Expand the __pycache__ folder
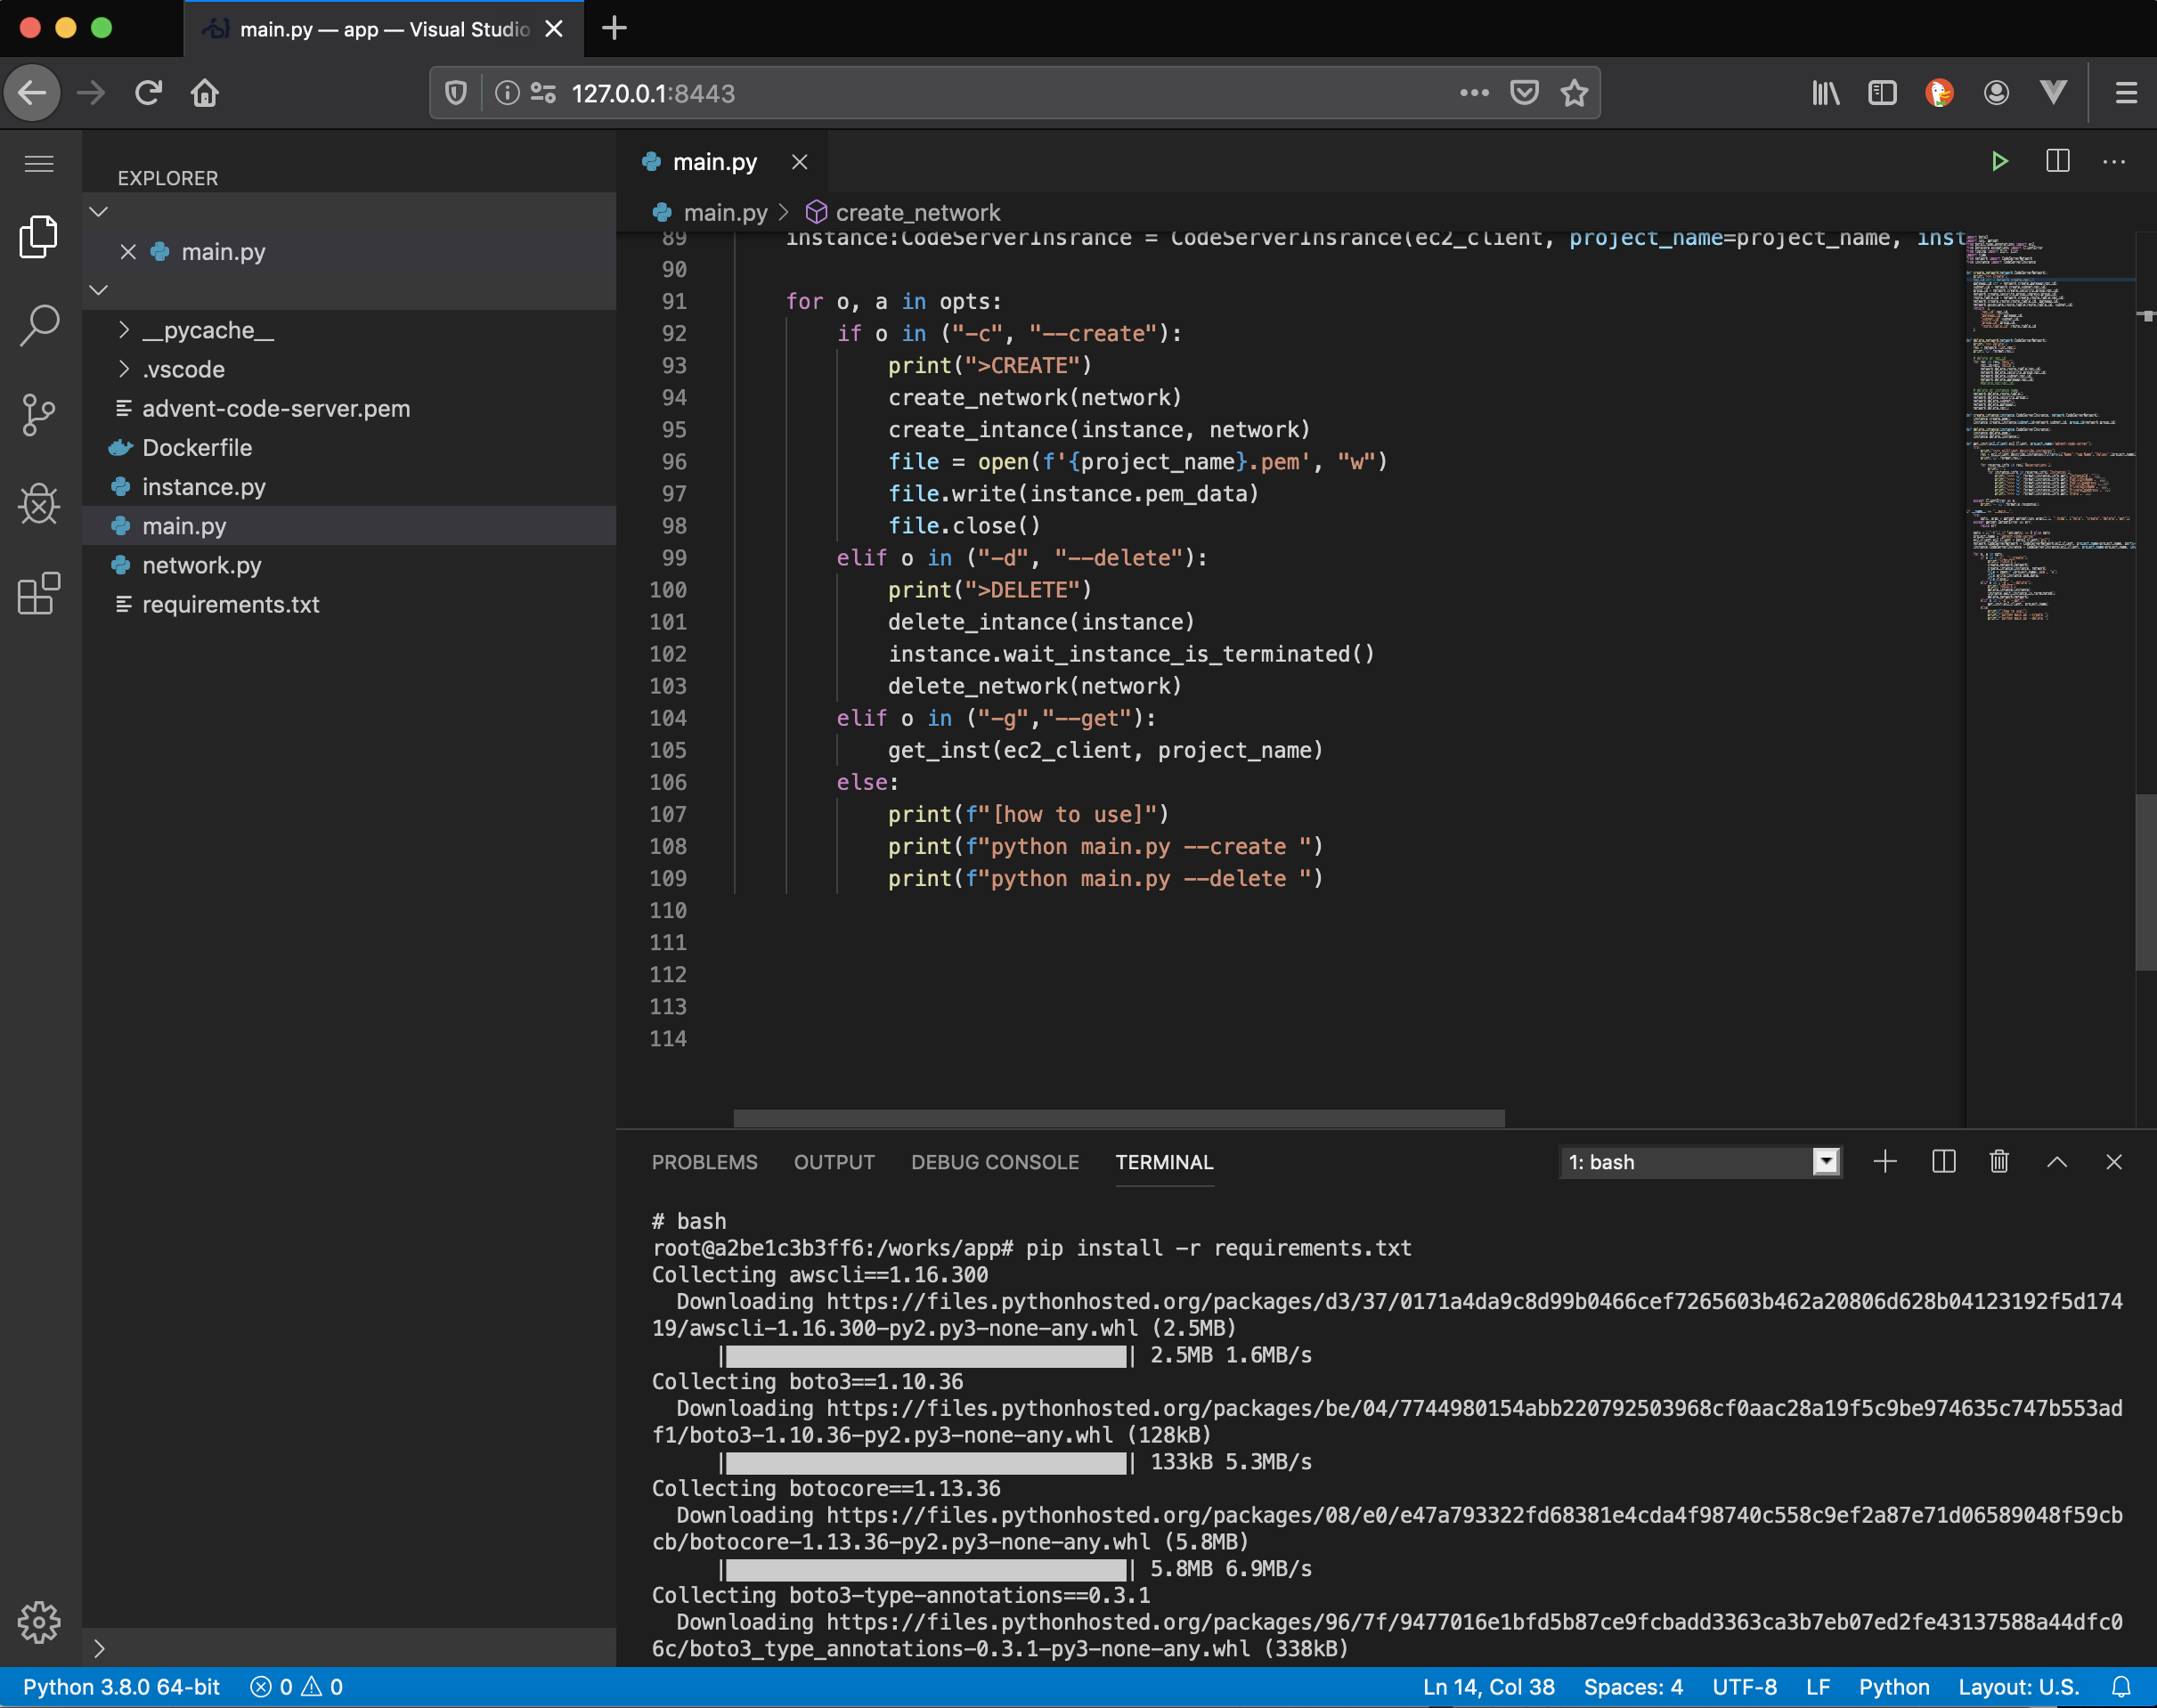 [124, 330]
